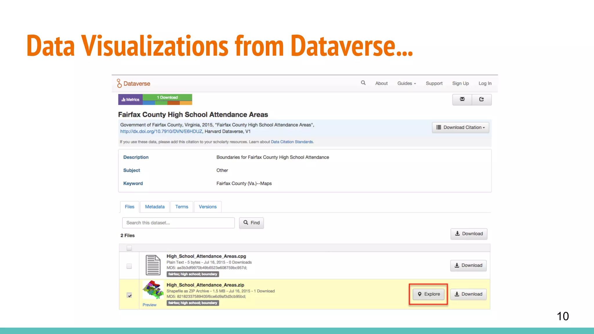The image size is (594, 334).
Task: Click the plain text document file icon
Action: (153, 265)
